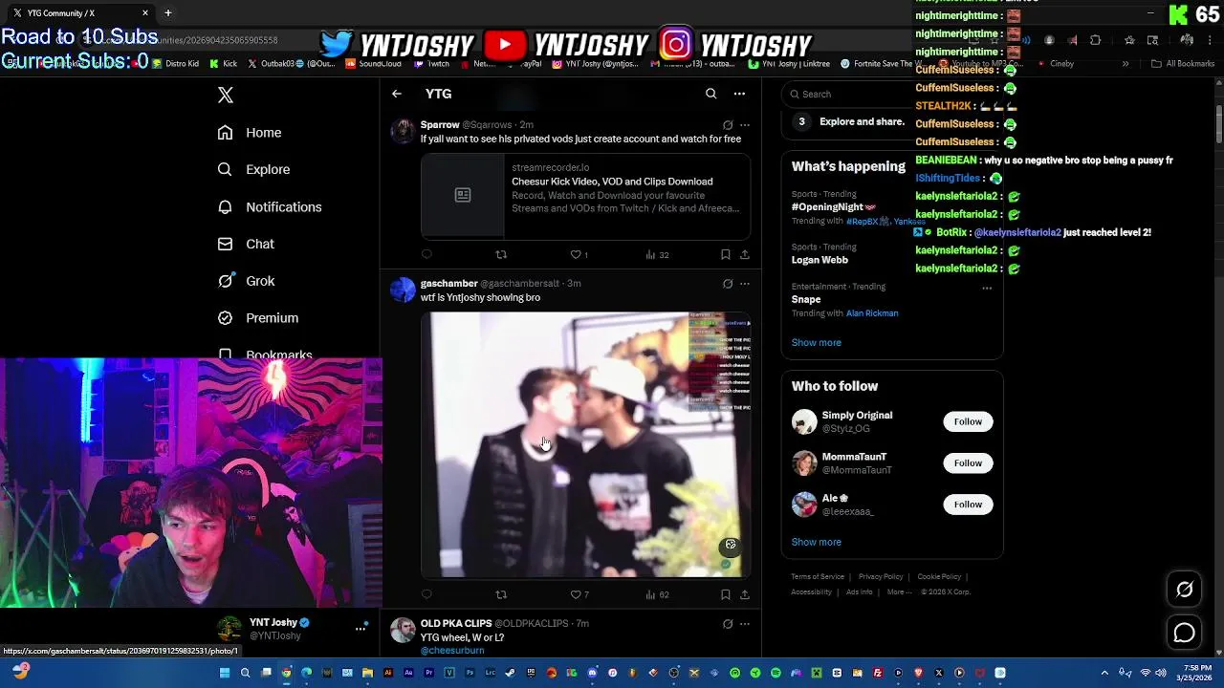
Task: Open Minecraft from the taskbar
Action: pyautogui.click(x=816, y=673)
